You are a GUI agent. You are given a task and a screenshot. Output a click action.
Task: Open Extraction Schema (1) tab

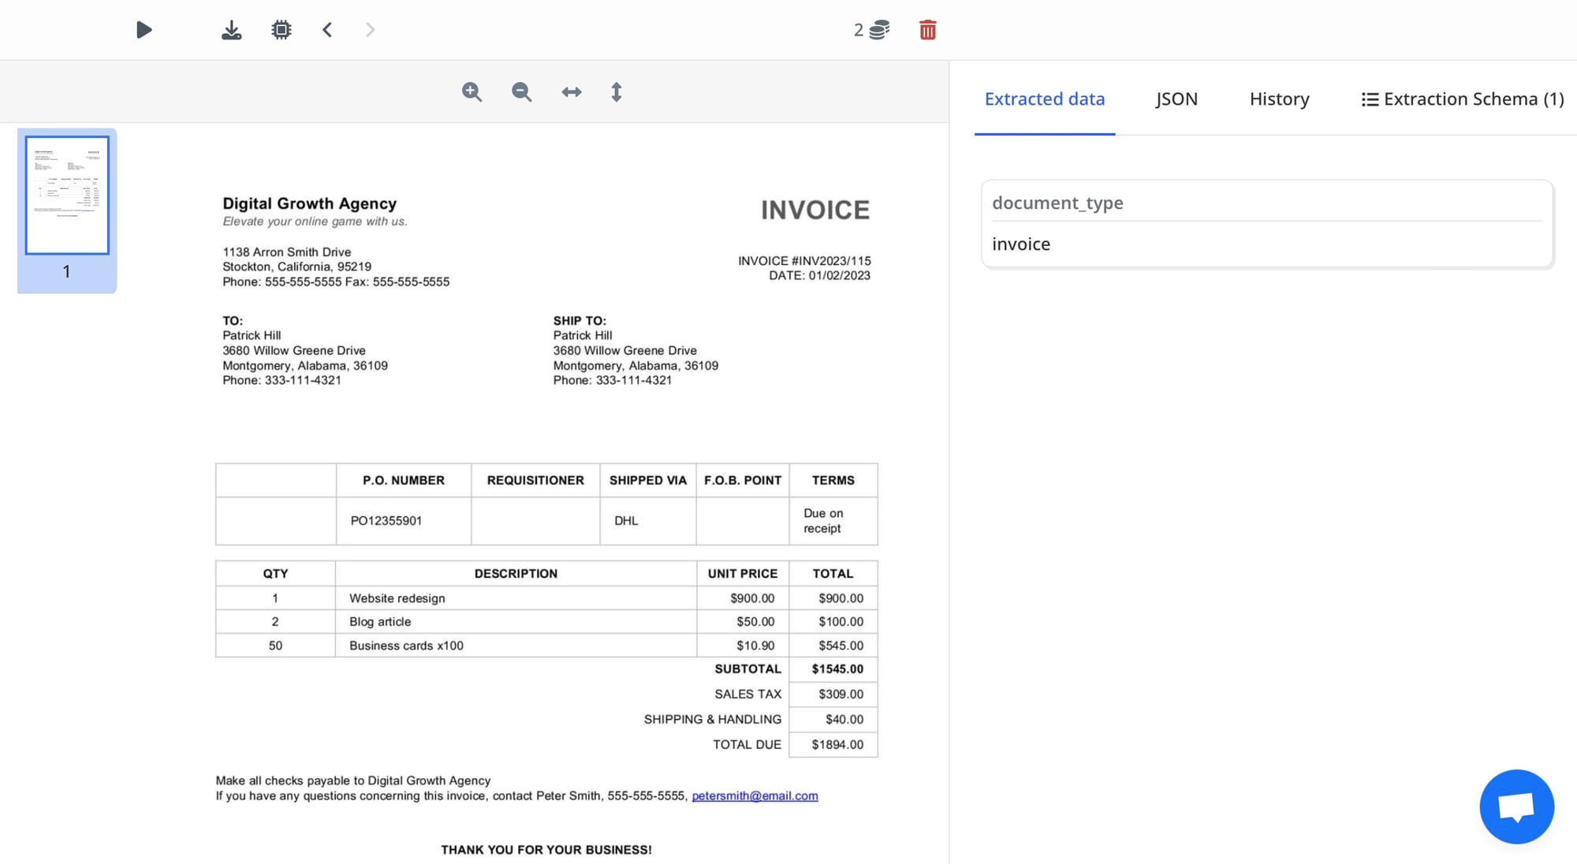point(1463,99)
